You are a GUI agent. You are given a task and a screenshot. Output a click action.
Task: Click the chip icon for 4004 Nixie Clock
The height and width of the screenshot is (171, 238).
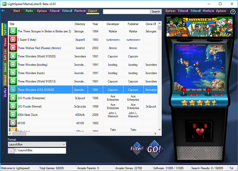(x=13, y=115)
